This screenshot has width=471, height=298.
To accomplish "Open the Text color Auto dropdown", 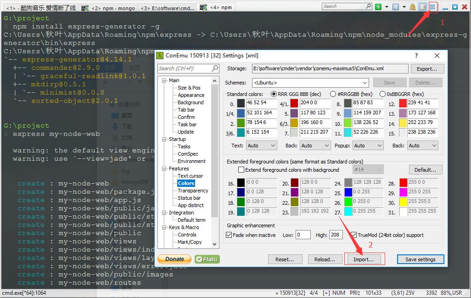I will [x=261, y=146].
